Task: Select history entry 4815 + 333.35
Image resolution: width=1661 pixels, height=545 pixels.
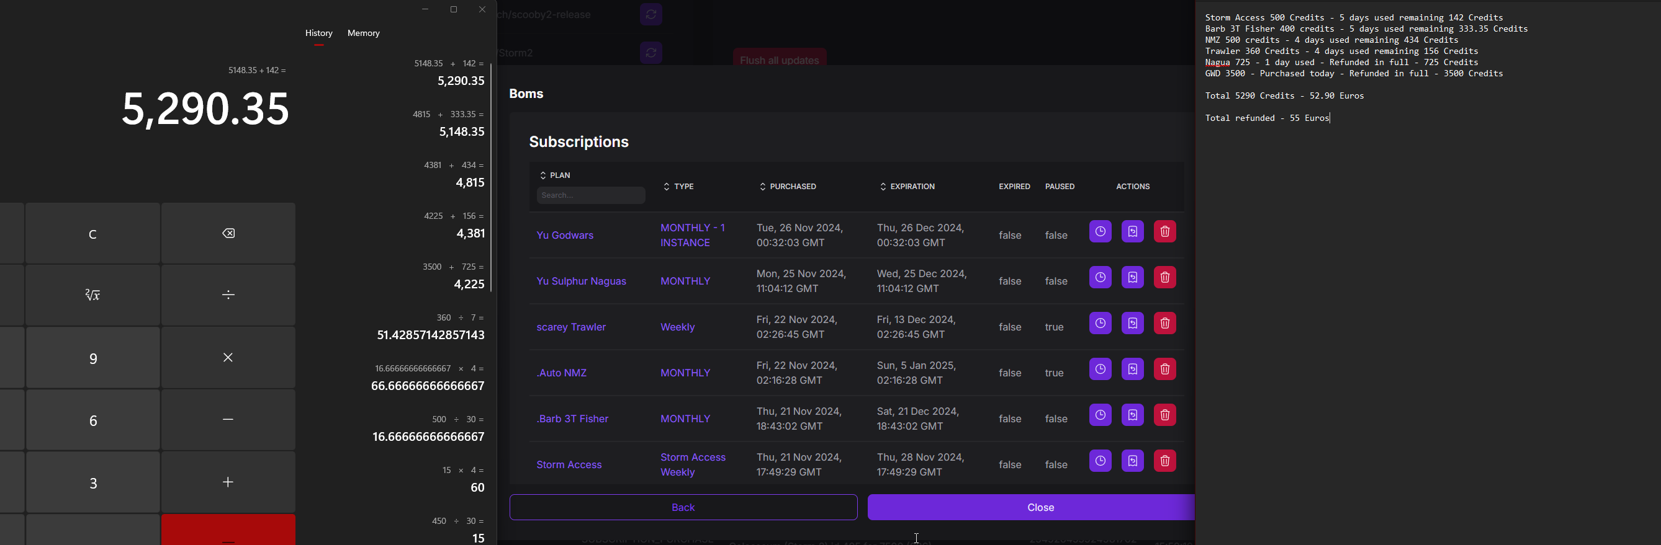Action: 449,123
